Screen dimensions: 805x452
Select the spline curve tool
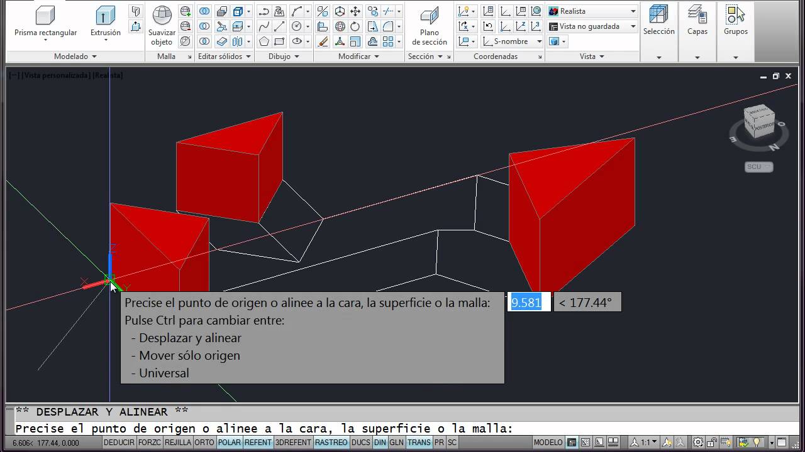tap(264, 26)
